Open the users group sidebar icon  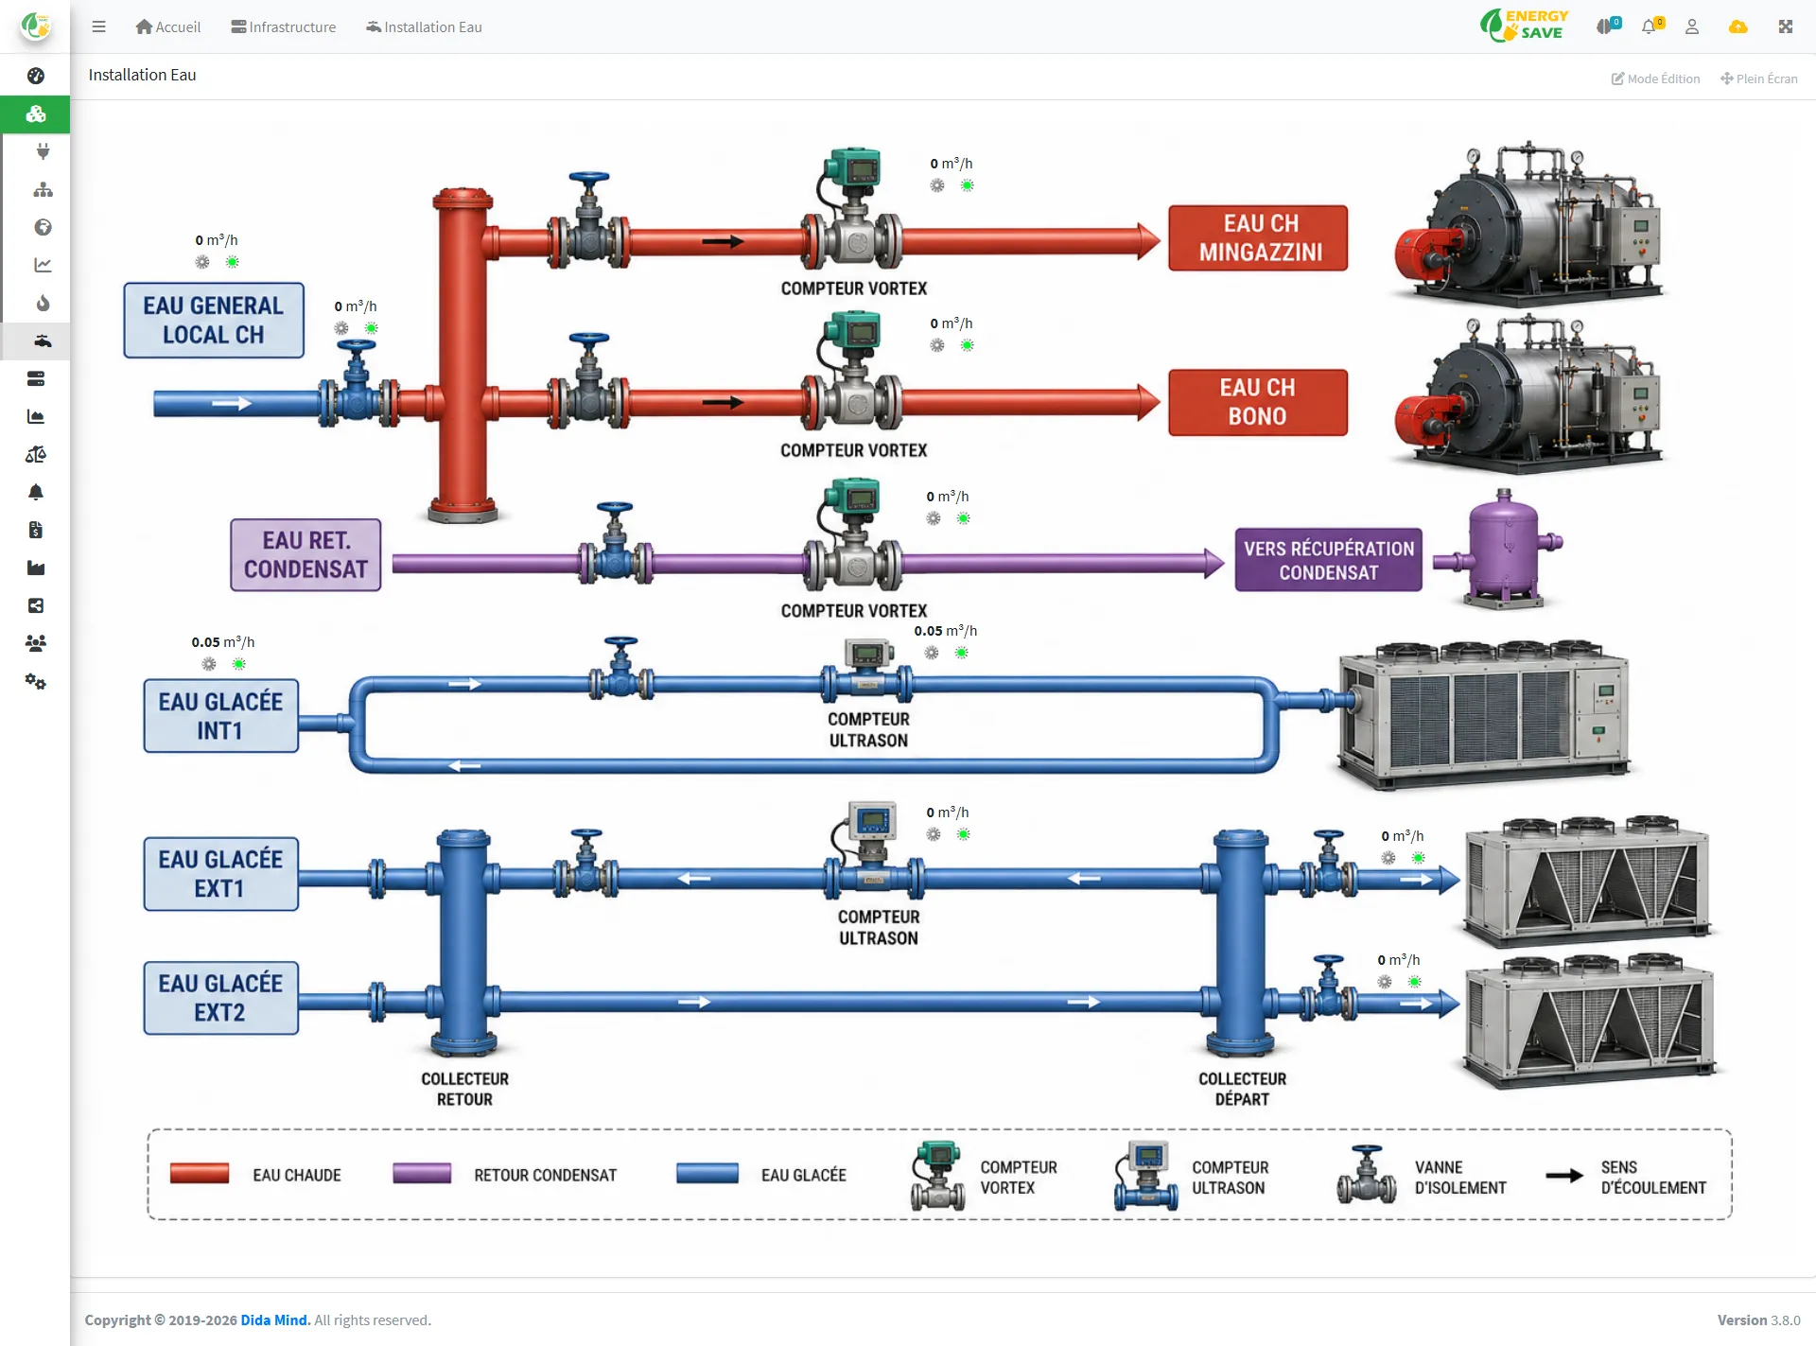(x=36, y=643)
